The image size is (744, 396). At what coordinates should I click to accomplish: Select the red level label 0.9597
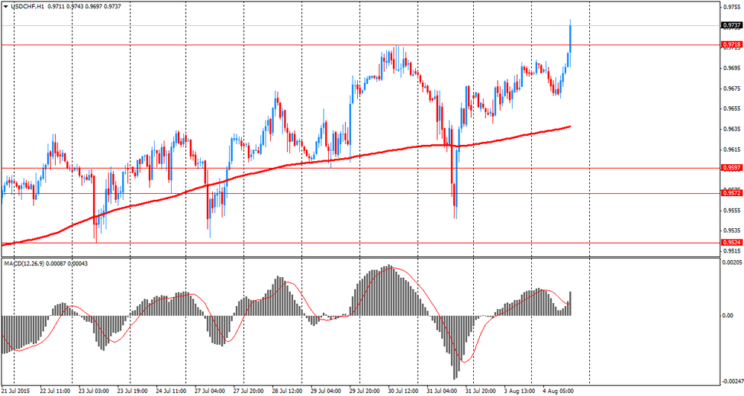(731, 168)
